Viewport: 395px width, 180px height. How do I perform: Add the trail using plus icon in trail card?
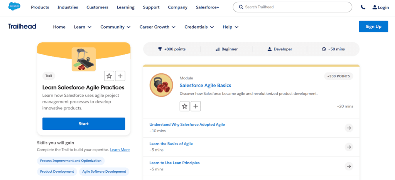[120, 76]
